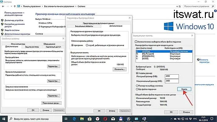Open the recent locations chevron near back arrows
217x122 pixels.
pos(11,7)
